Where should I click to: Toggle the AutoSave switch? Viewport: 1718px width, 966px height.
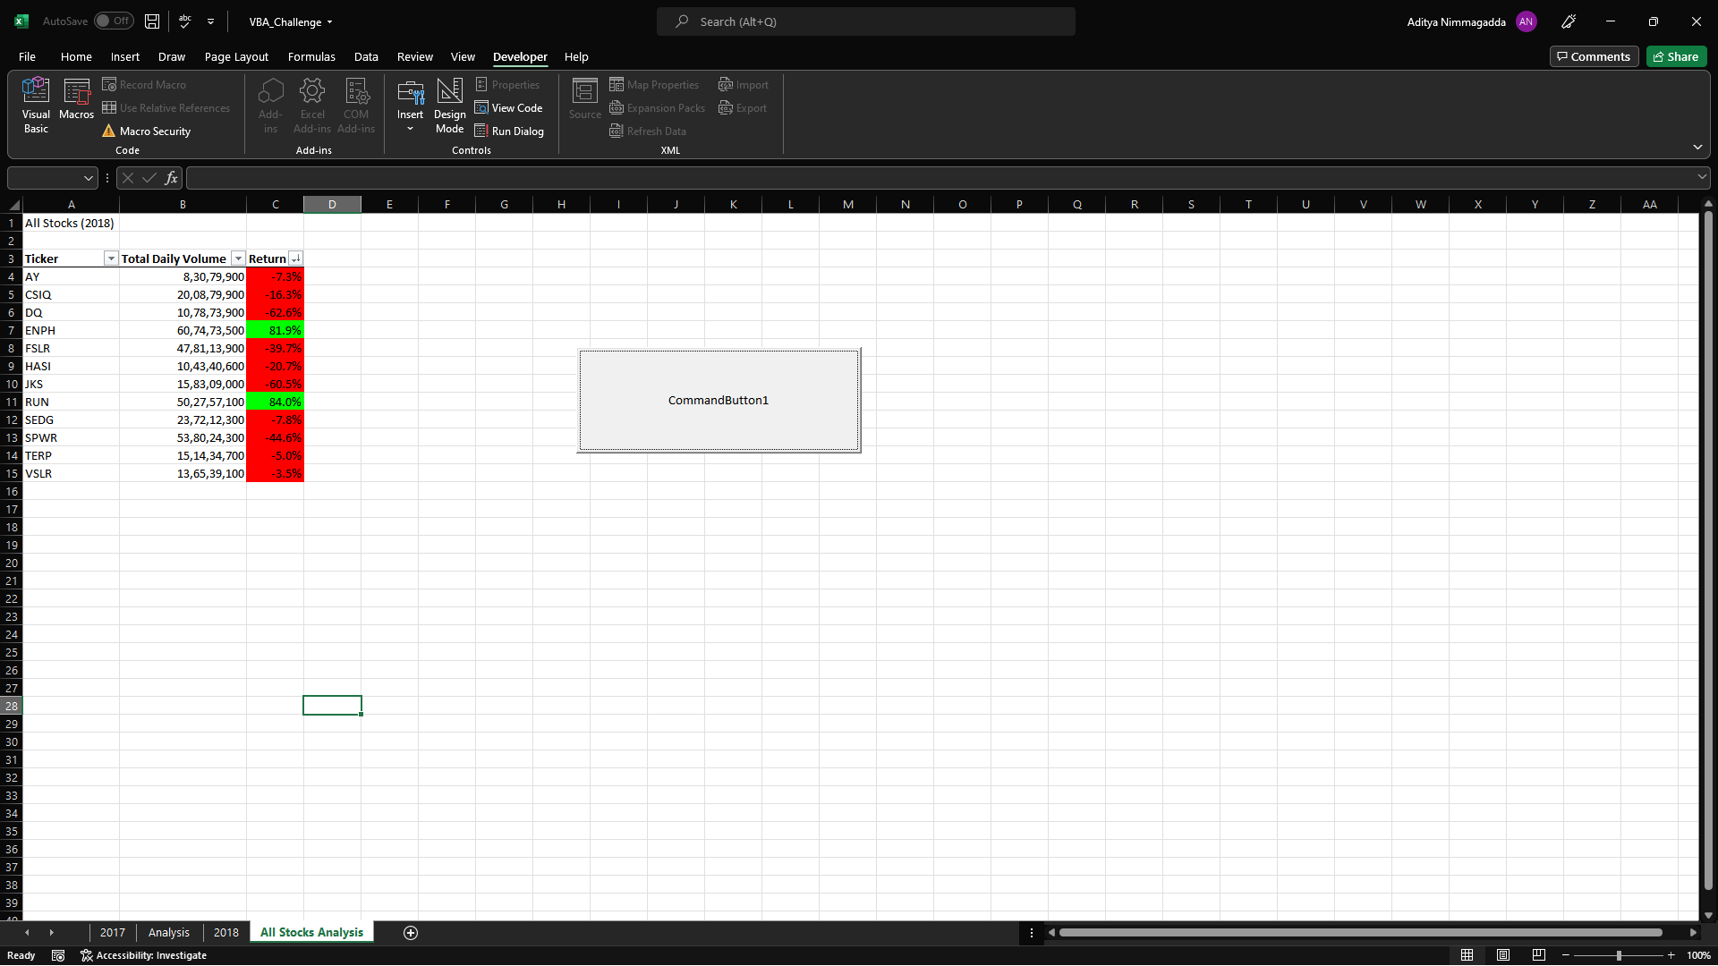coord(114,21)
